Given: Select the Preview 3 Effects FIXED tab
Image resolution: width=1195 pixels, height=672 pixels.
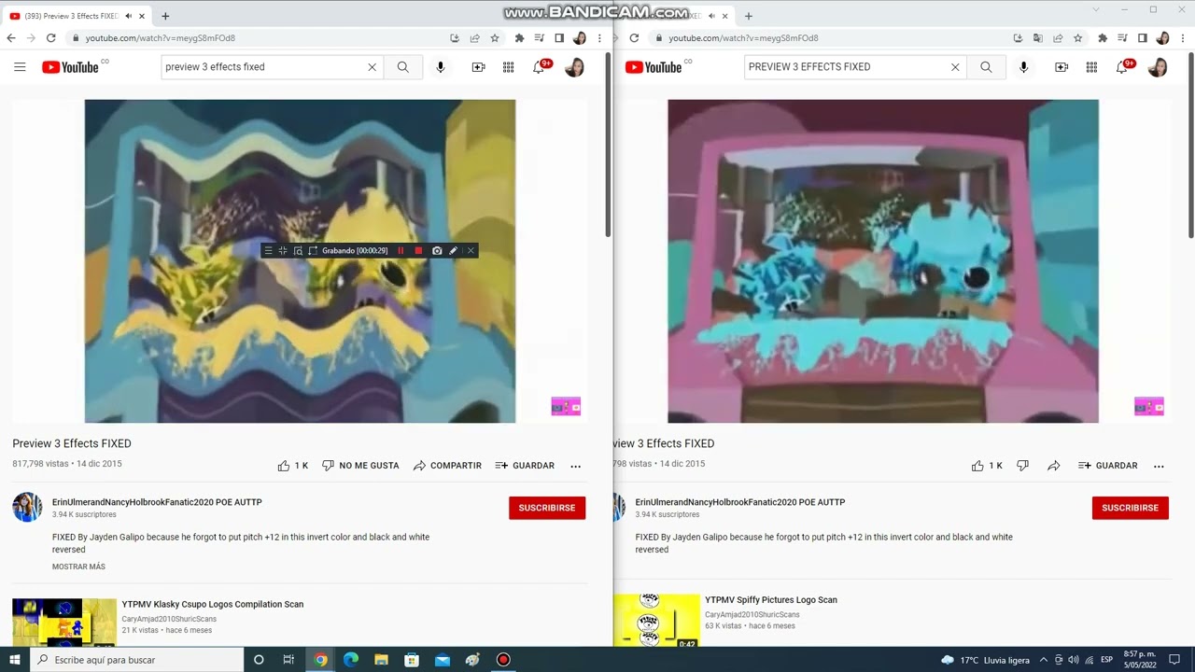Looking at the screenshot, I should (78, 16).
